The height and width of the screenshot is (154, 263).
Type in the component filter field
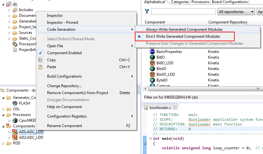[x=183, y=12]
